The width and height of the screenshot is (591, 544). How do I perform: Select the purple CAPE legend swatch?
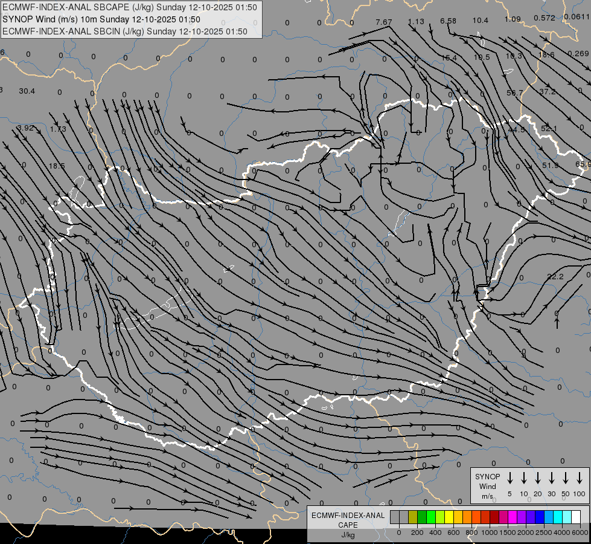pyautogui.click(x=522, y=517)
